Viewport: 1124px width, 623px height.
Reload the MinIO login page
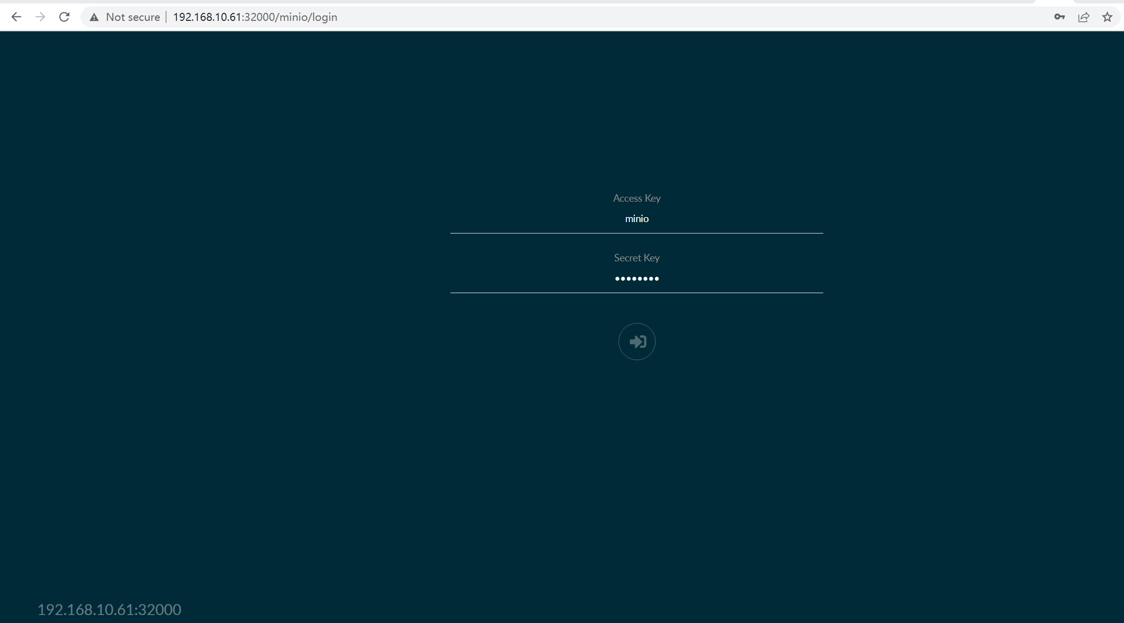[64, 17]
